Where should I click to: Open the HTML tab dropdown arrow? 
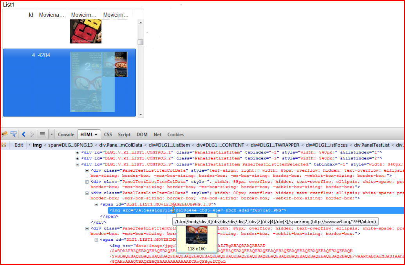(96, 134)
